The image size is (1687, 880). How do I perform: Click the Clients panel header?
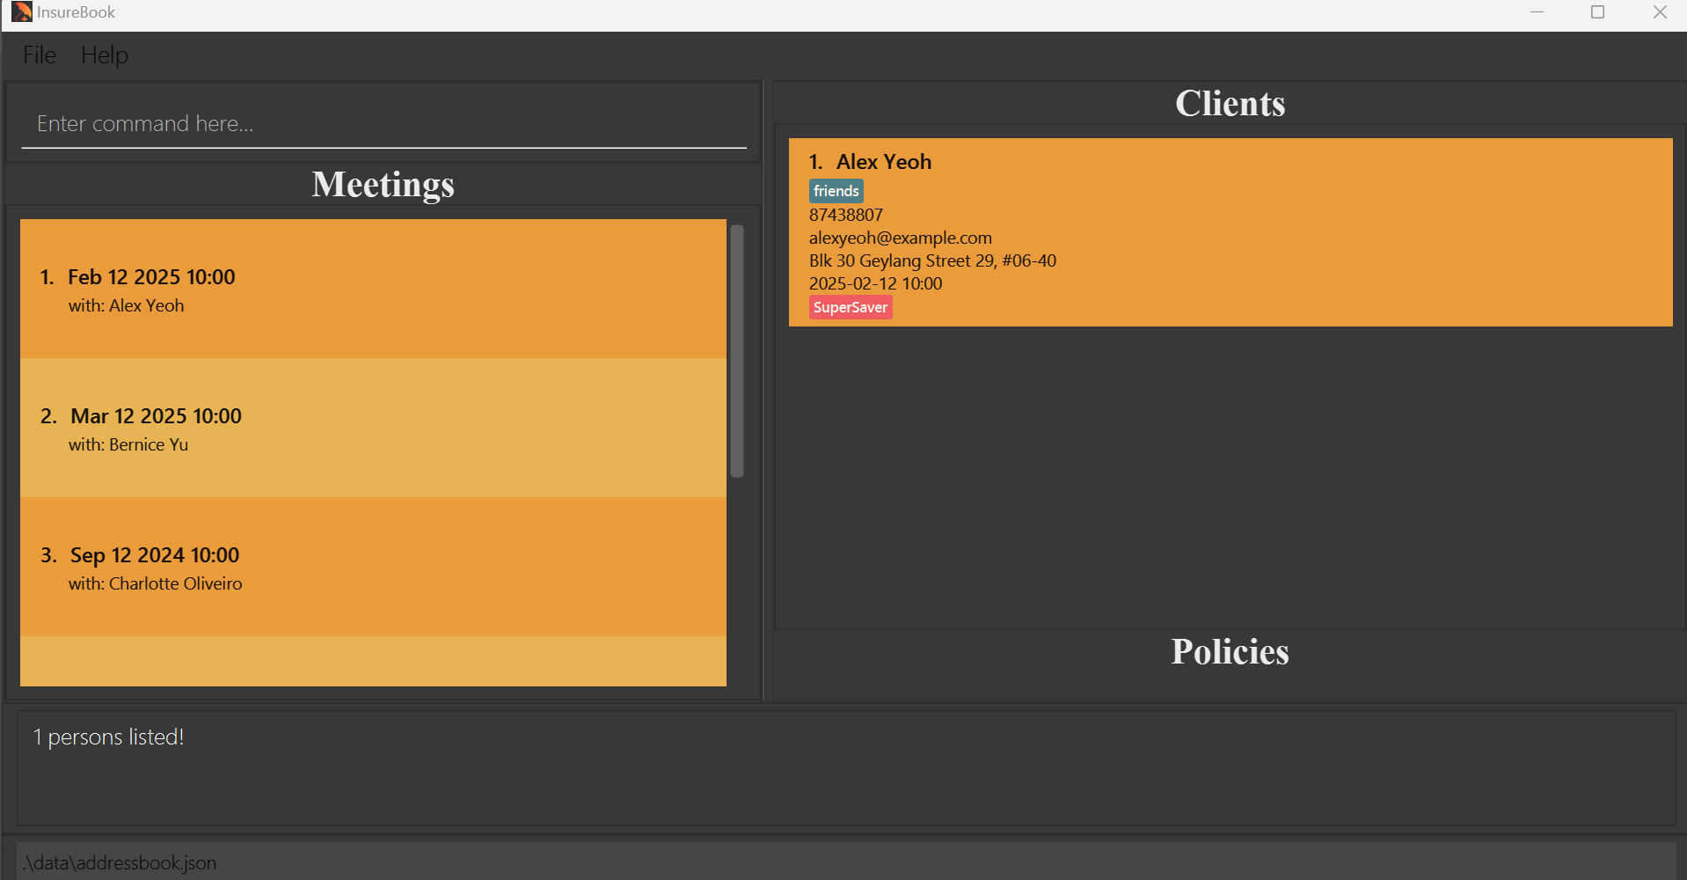coord(1230,104)
